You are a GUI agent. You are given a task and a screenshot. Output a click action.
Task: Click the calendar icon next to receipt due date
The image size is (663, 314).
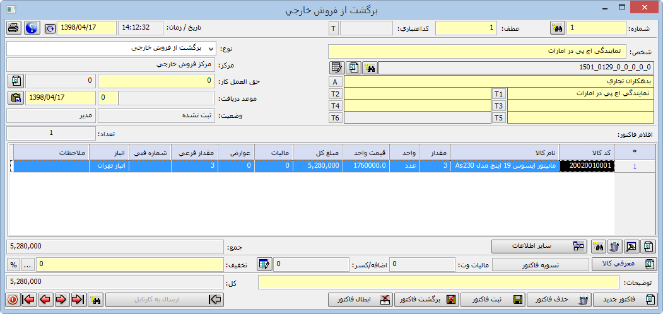point(16,98)
